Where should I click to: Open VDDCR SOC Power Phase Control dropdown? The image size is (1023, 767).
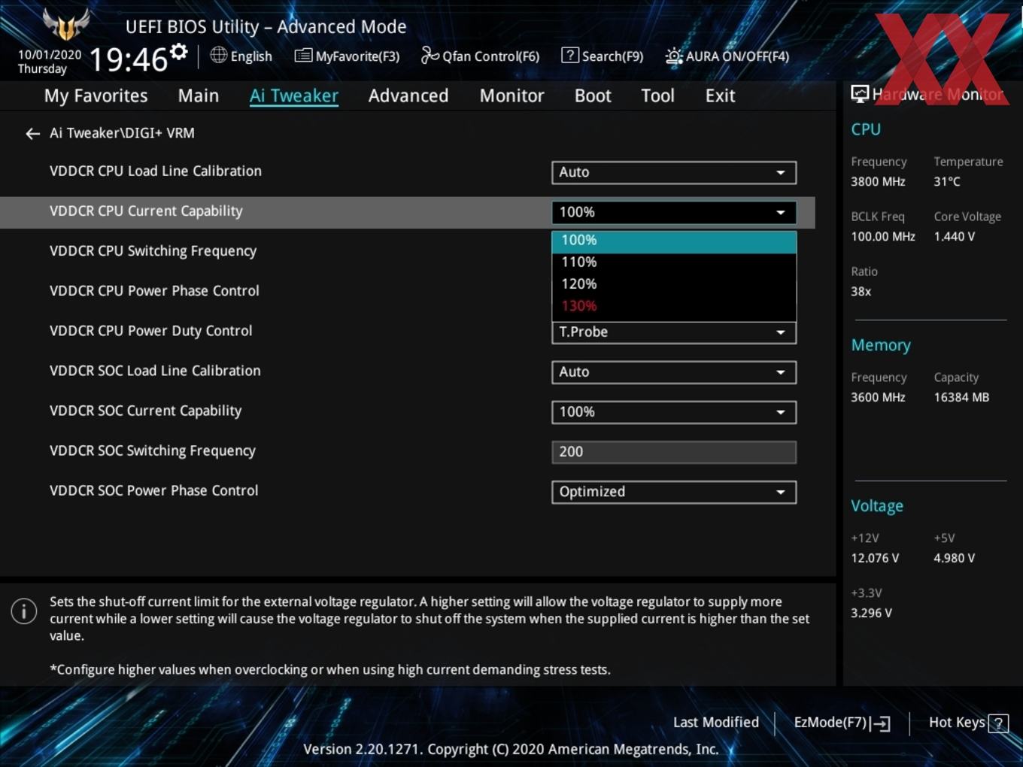coord(674,492)
